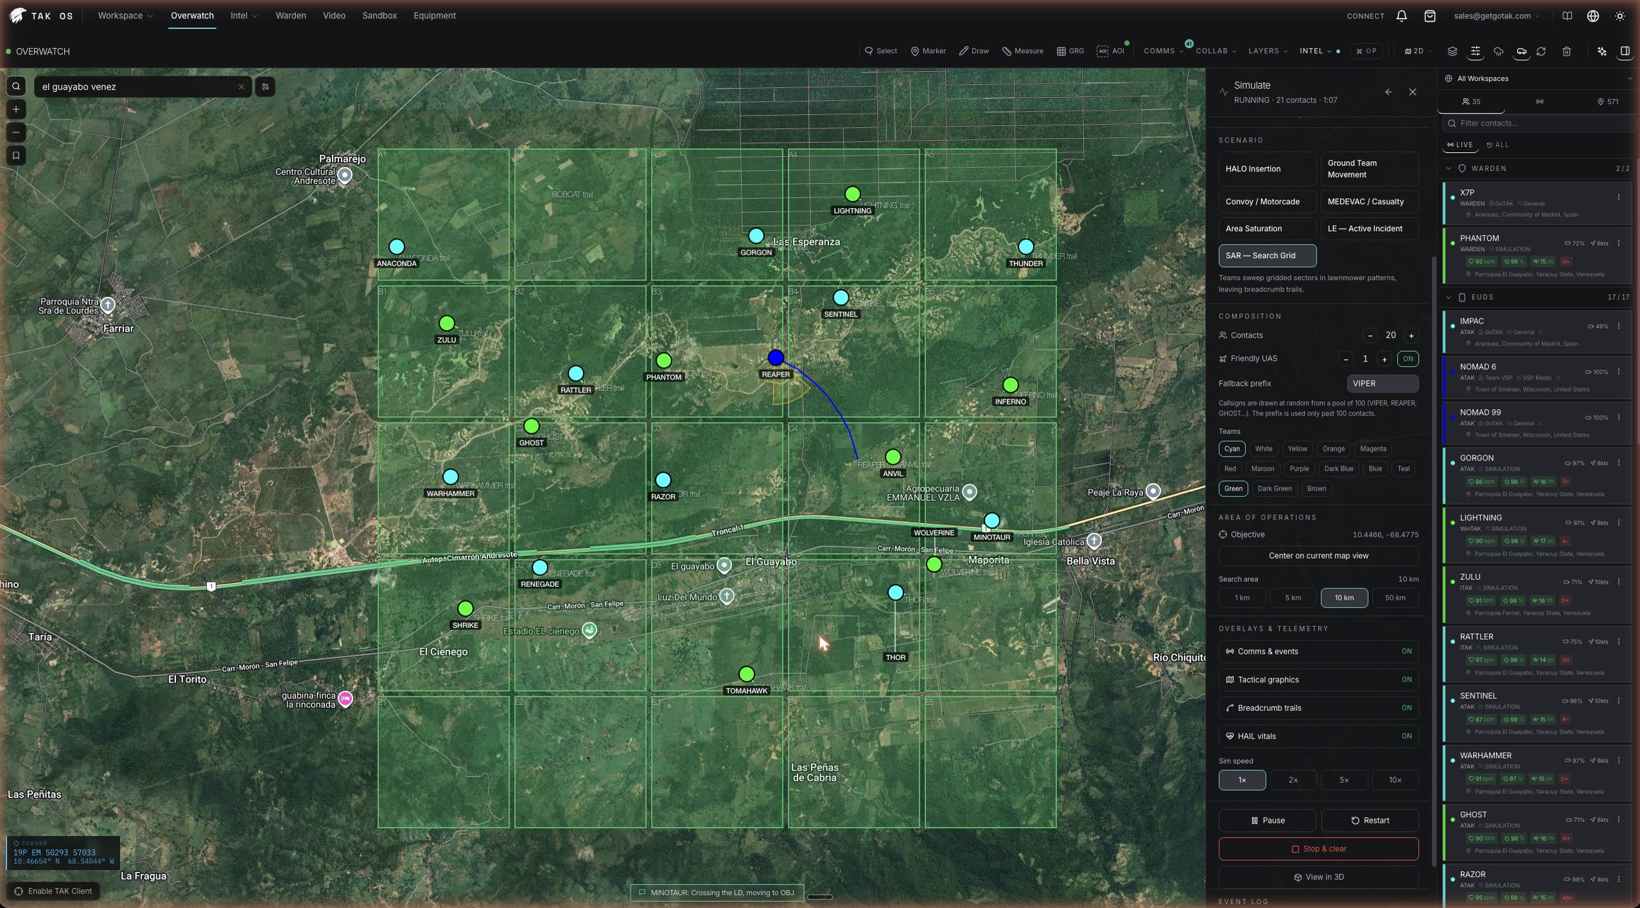Image resolution: width=1640 pixels, height=908 pixels.
Task: Go back with the Simulate panel arrow
Action: click(1389, 92)
